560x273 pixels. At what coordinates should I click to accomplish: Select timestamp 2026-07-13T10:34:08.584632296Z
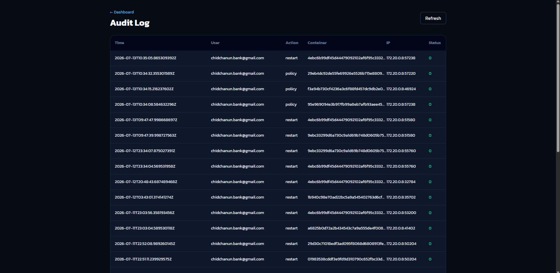(x=145, y=105)
